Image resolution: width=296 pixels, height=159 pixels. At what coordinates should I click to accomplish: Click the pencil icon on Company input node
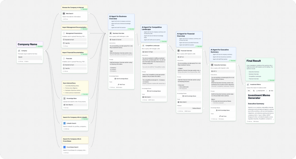[x=19, y=51]
